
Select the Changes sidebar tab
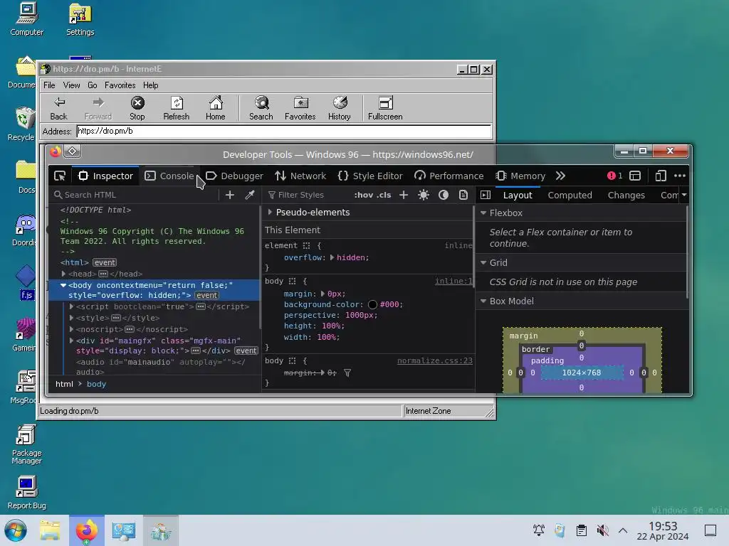click(x=626, y=195)
